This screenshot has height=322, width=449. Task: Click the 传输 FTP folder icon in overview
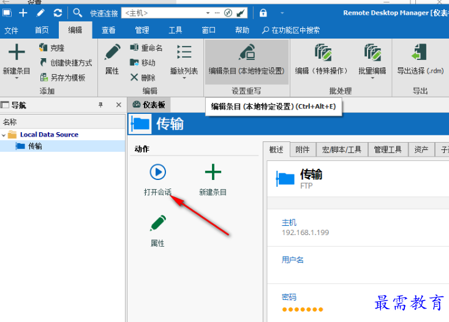[x=285, y=178]
